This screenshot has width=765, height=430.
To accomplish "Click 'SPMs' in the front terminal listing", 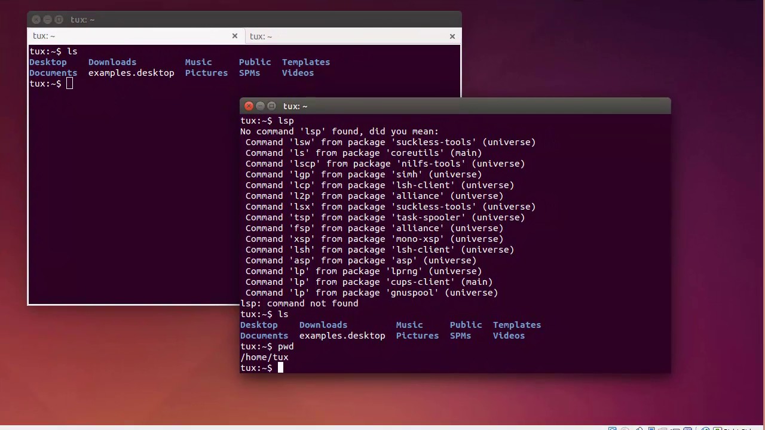I will [461, 336].
